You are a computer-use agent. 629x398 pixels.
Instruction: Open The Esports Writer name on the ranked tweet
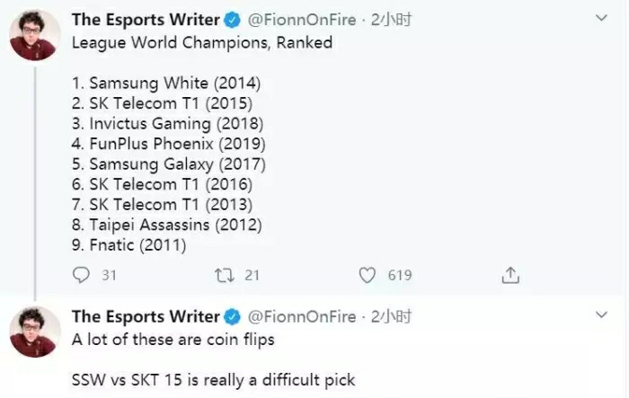tap(145, 17)
